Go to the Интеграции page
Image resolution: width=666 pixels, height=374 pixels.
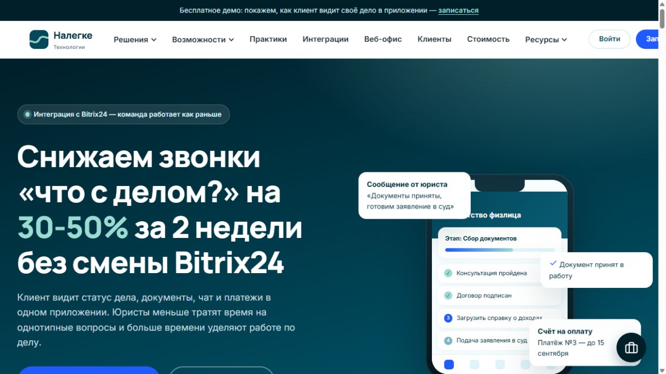pyautogui.click(x=326, y=39)
